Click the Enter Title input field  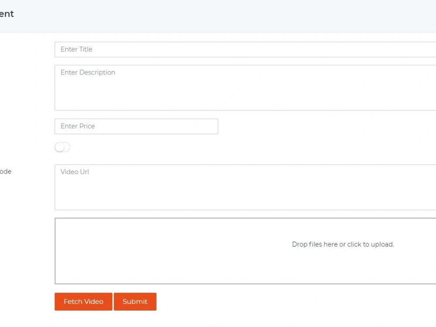245,50
